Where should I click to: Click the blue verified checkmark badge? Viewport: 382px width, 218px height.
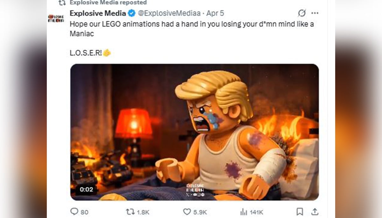tap(131, 13)
